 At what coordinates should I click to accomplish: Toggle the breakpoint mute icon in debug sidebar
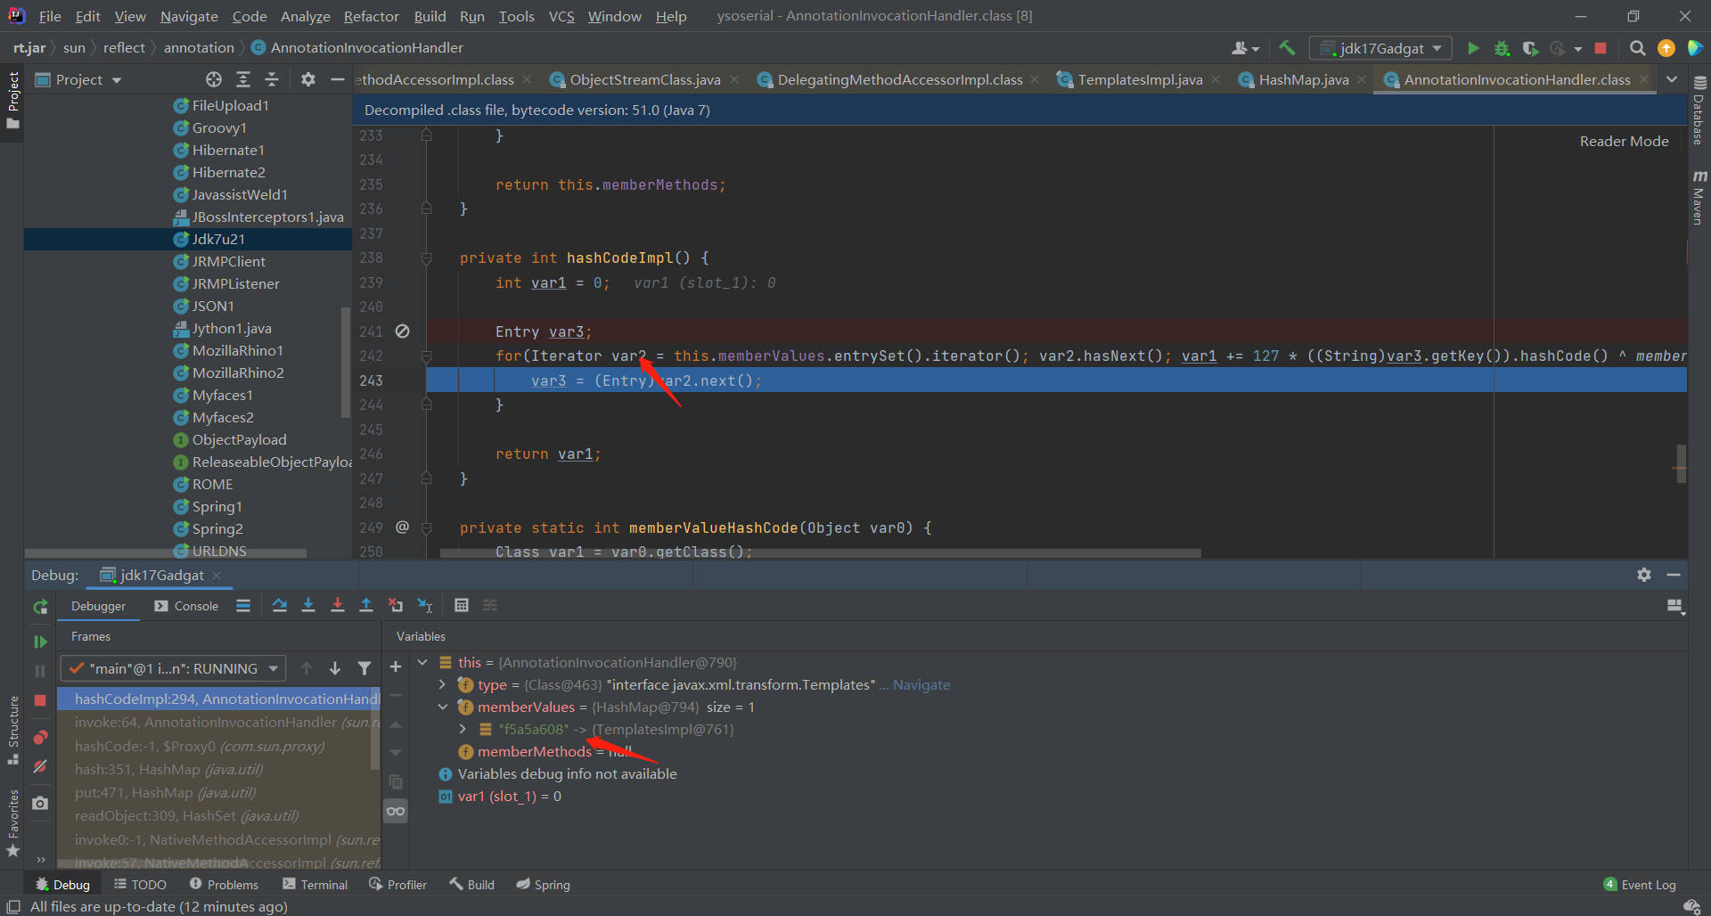point(40,766)
